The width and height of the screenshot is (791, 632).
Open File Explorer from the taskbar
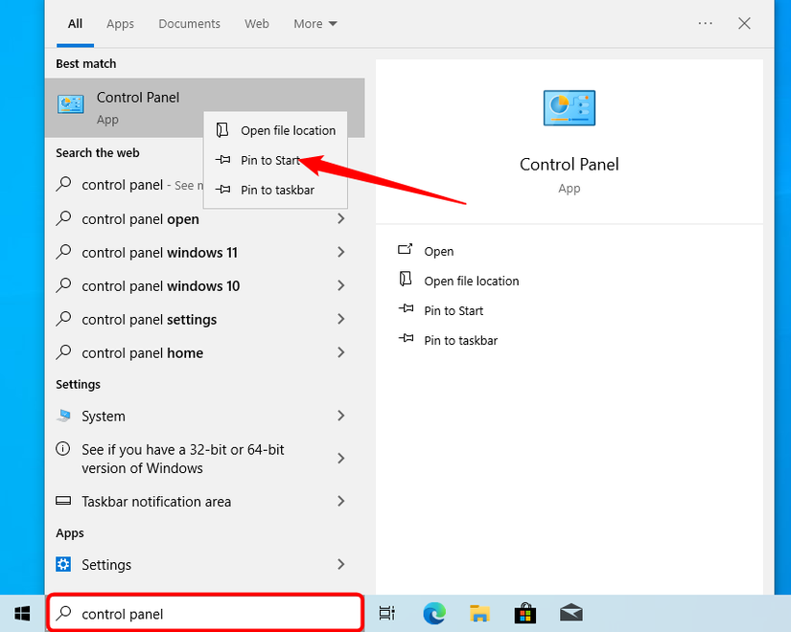480,613
